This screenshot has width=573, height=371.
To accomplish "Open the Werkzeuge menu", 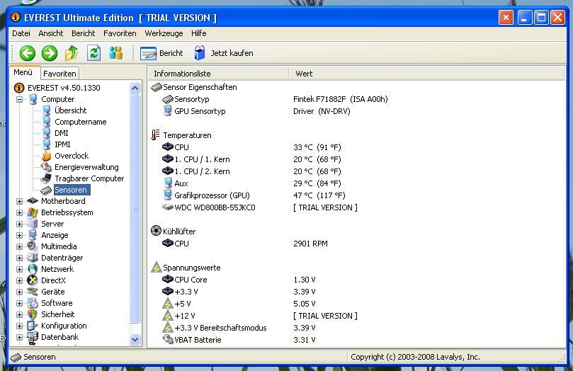I will click(164, 33).
